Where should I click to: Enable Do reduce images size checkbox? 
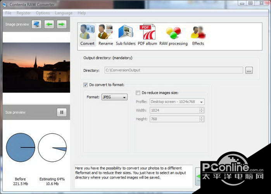click(138, 93)
